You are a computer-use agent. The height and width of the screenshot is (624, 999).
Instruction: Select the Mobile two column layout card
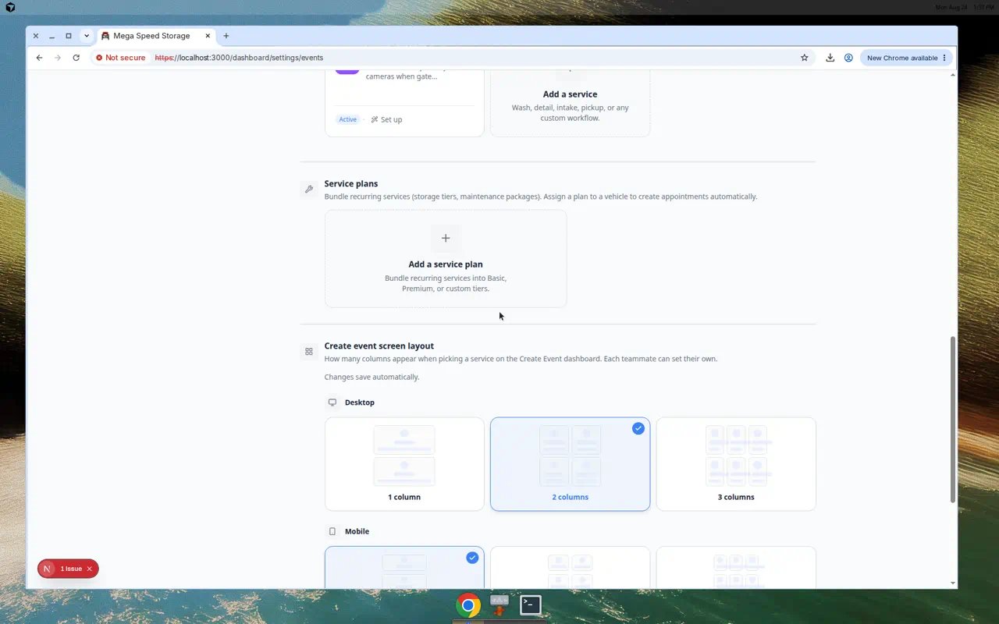click(x=570, y=567)
